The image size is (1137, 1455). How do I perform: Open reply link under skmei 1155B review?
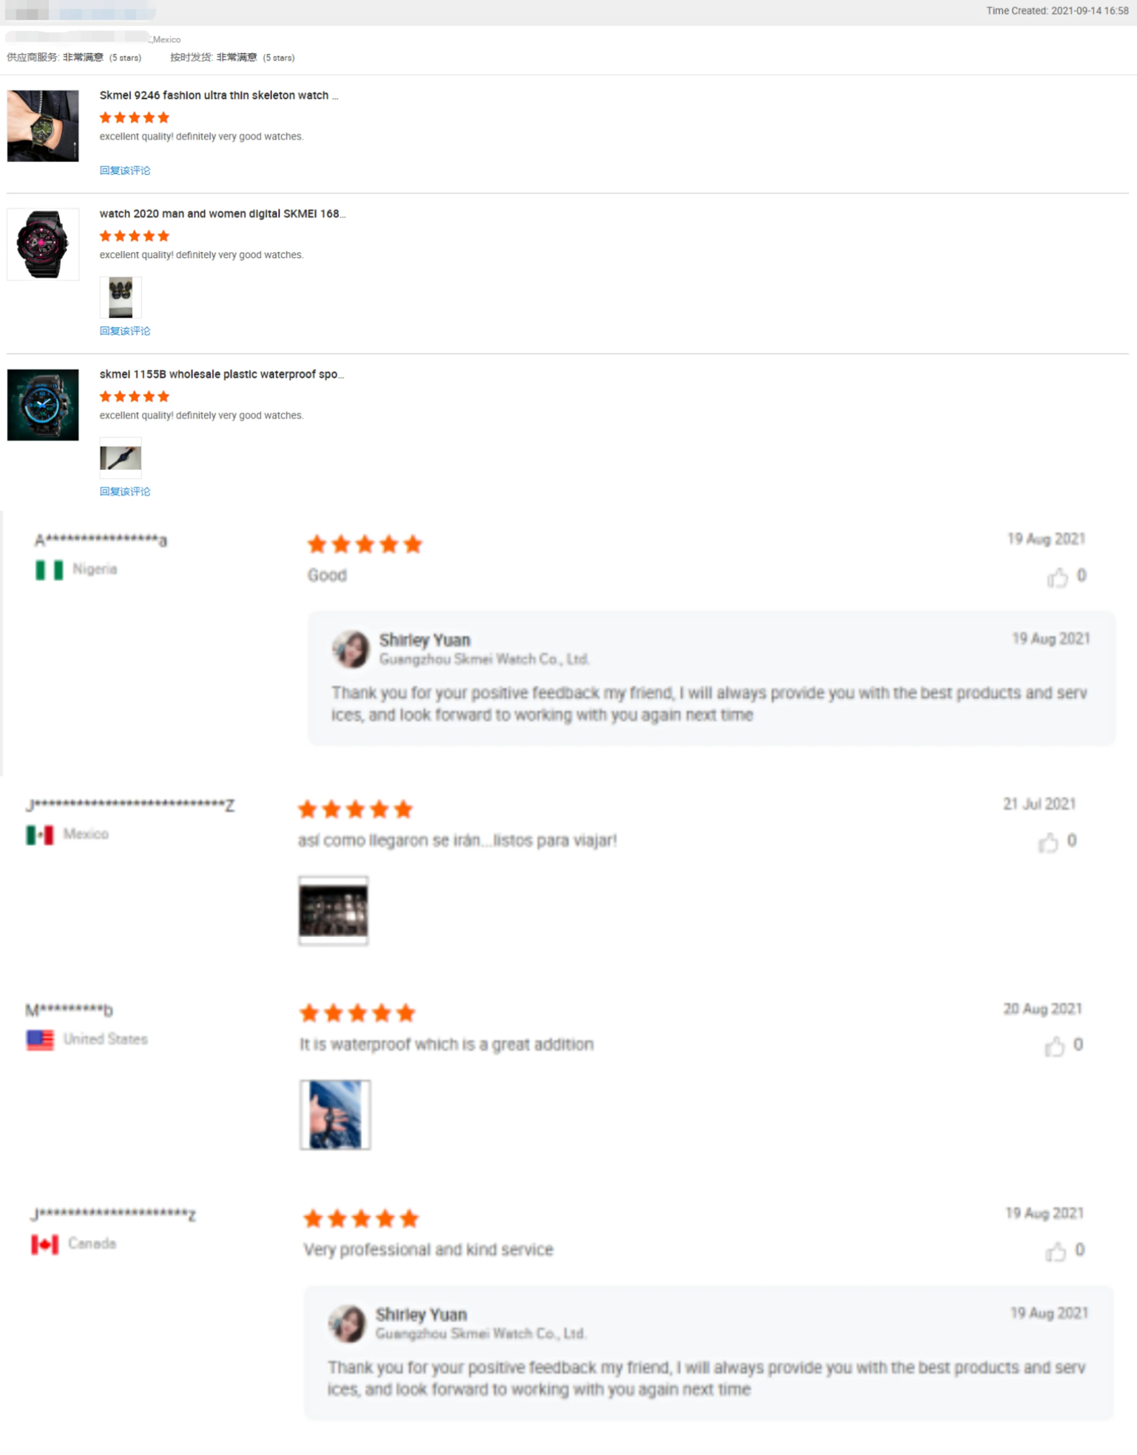click(x=125, y=491)
